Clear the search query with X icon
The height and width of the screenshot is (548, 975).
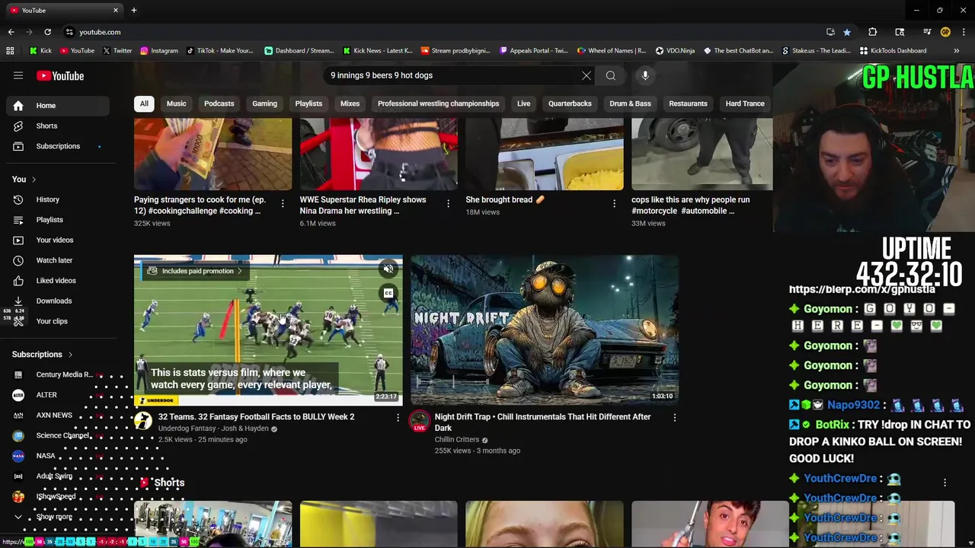click(586, 75)
